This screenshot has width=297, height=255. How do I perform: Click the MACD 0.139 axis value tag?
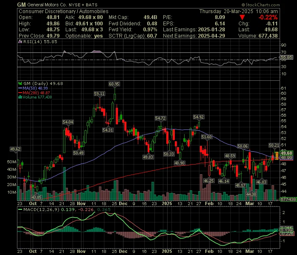(286, 230)
